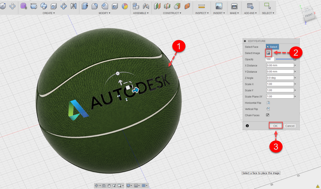Click the Grid and Snaps icon
The height and width of the screenshot is (189, 321).
coord(136,185)
